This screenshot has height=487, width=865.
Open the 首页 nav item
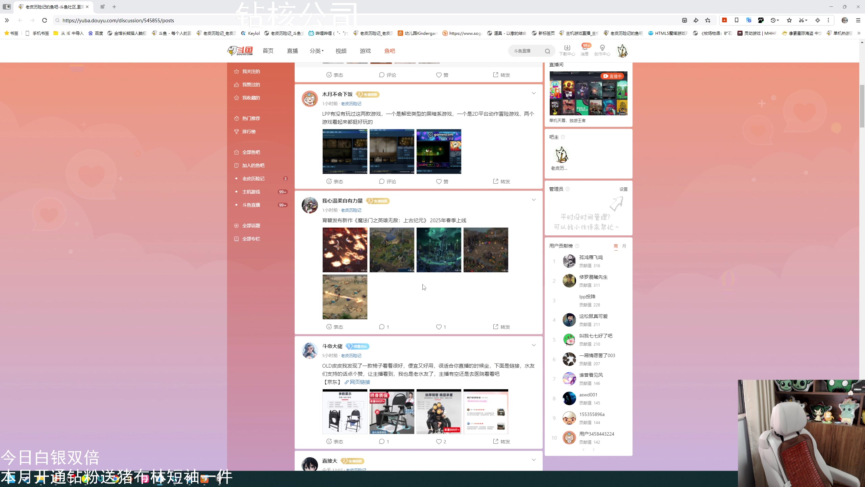pos(268,51)
